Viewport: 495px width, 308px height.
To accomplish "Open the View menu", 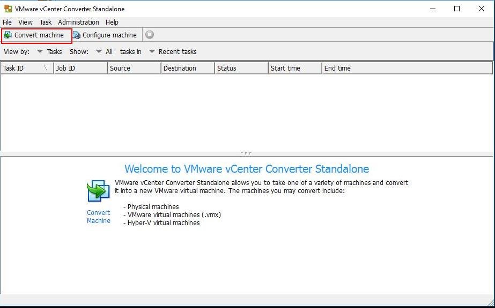I will tap(25, 22).
